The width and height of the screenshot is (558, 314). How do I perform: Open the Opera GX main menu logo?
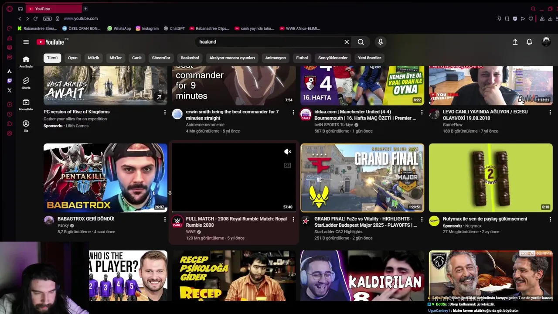pyautogui.click(x=10, y=9)
